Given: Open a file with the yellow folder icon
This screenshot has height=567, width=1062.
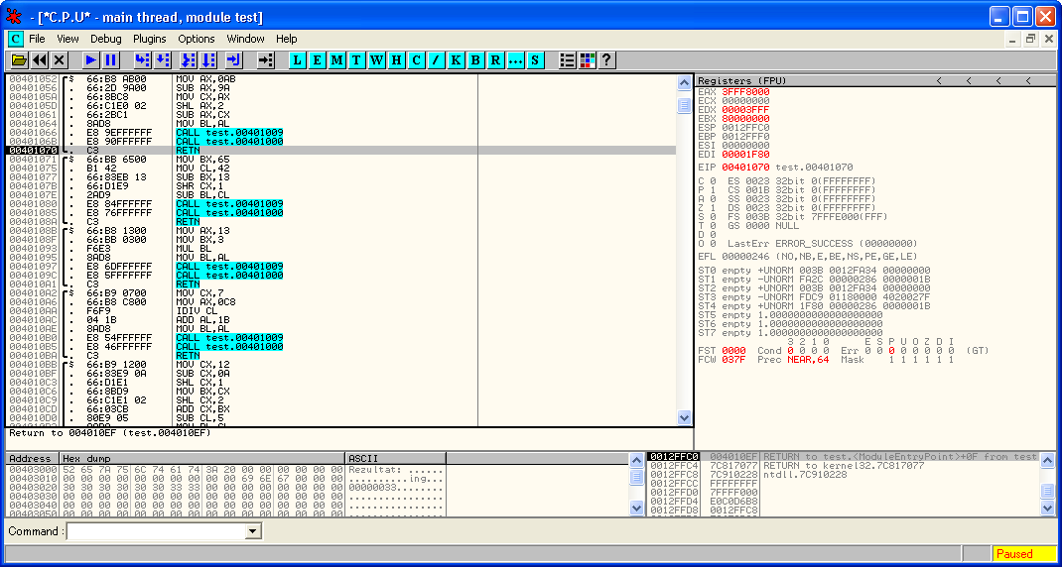Looking at the screenshot, I should click(x=19, y=60).
